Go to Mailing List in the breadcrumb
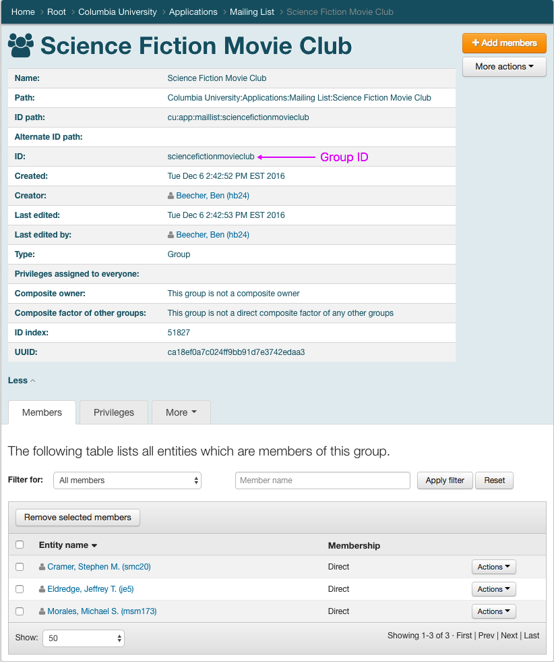This screenshot has width=554, height=662. click(252, 12)
